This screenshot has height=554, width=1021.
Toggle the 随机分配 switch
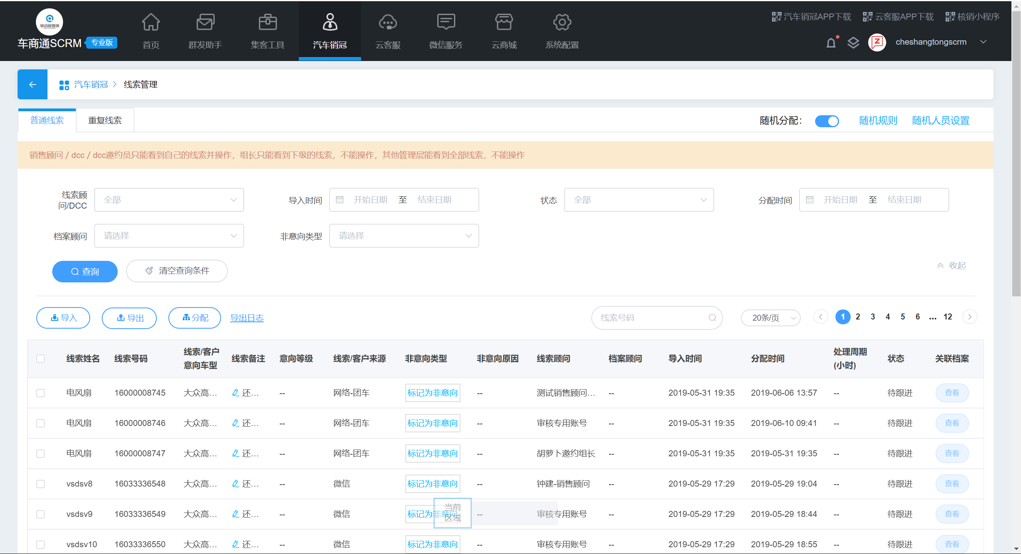tap(827, 121)
